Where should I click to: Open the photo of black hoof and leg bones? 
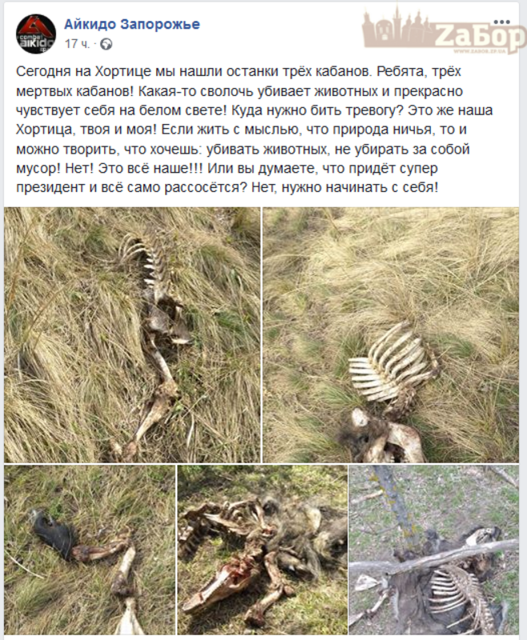90,550
